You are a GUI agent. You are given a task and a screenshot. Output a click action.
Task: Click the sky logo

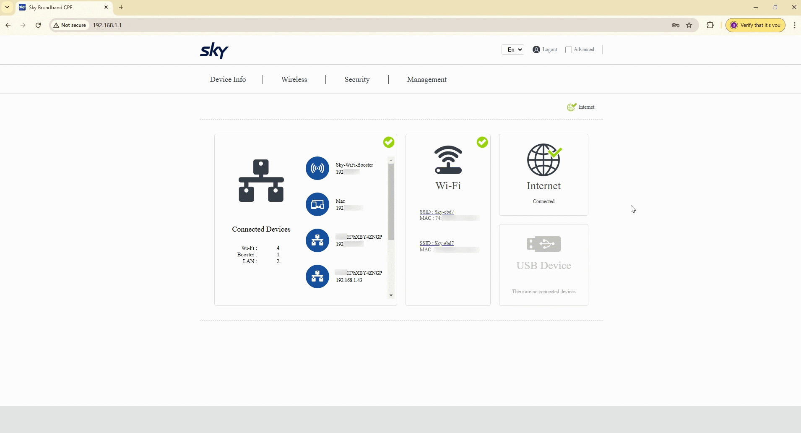pos(213,50)
